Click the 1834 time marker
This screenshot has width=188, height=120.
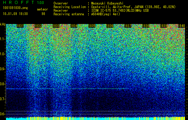click(x=74, y=26)
